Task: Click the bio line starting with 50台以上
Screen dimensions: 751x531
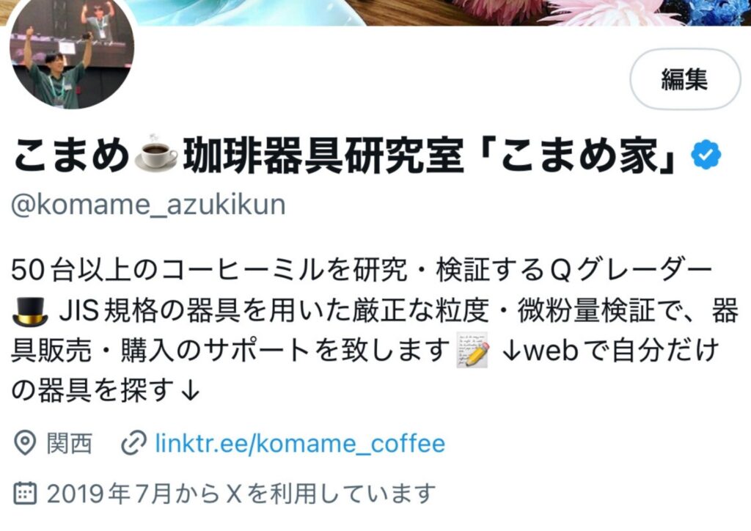Action: tap(362, 271)
